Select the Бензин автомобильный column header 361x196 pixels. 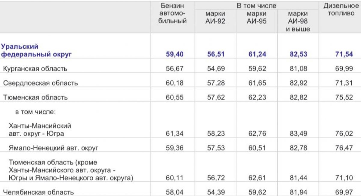click(x=172, y=13)
